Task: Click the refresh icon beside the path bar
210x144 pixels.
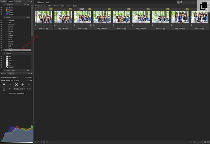Action: click(x=181, y=2)
